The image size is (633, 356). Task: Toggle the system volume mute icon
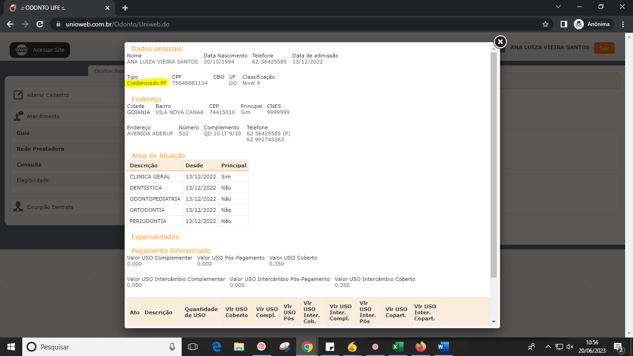(570, 347)
